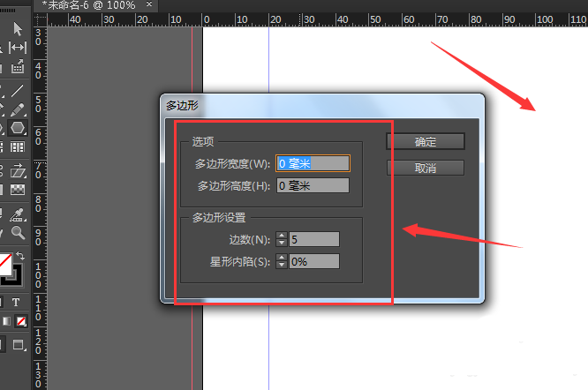This screenshot has height=390, width=588.
Task: Select the Gap tool
Action: pyautogui.click(x=18, y=48)
